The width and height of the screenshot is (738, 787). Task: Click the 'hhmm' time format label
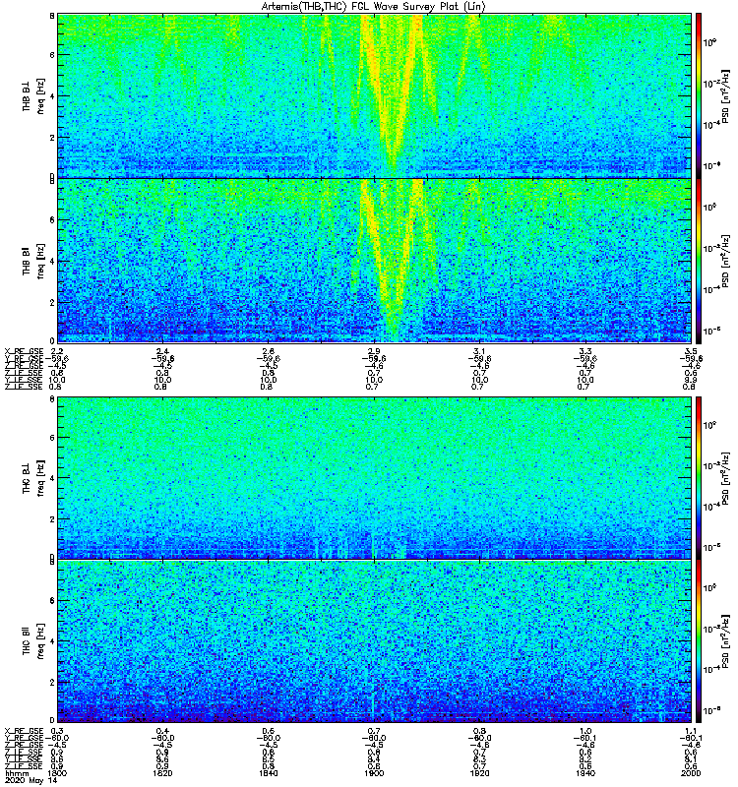(16, 773)
